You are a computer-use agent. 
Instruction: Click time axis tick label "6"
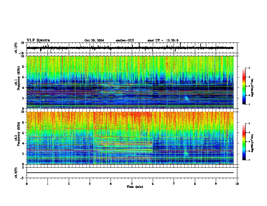click(x=153, y=184)
